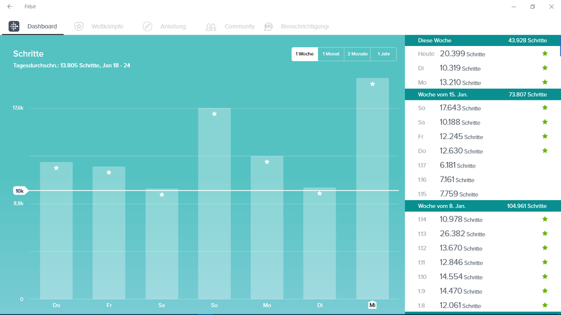Click the green goal star on Heute row
The height and width of the screenshot is (315, 561).
point(545,54)
